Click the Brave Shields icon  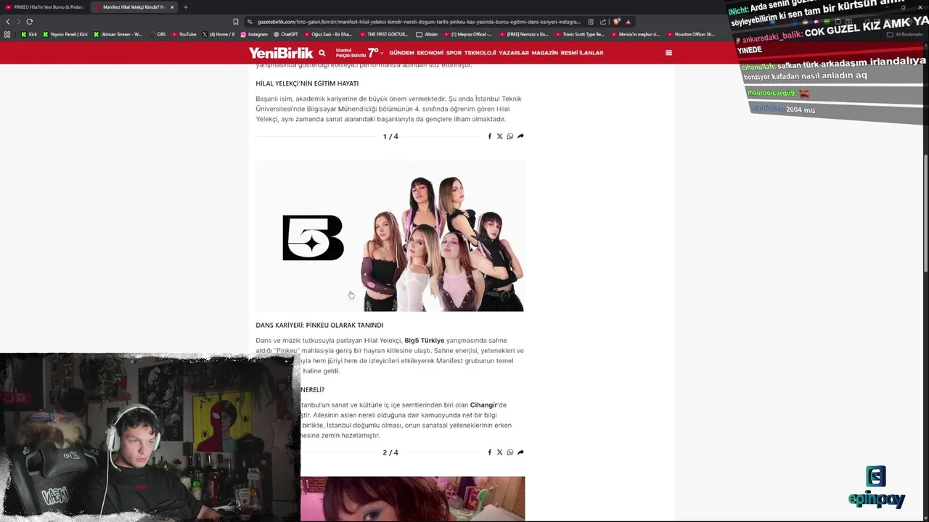coord(617,22)
